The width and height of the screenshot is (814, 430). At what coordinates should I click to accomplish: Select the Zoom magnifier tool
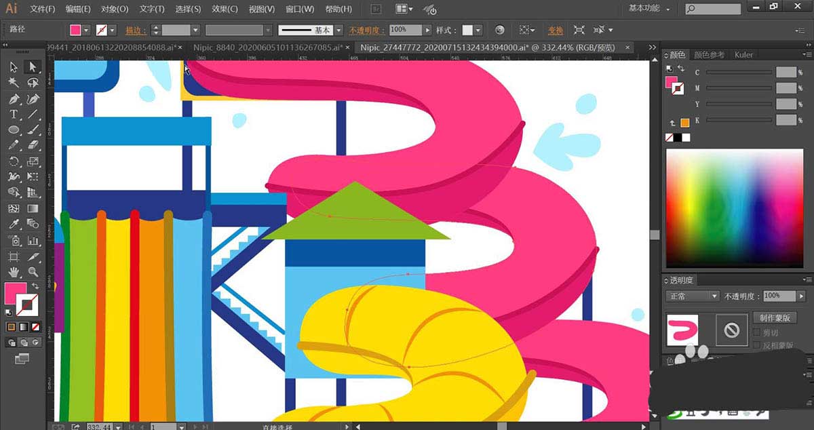pyautogui.click(x=32, y=272)
